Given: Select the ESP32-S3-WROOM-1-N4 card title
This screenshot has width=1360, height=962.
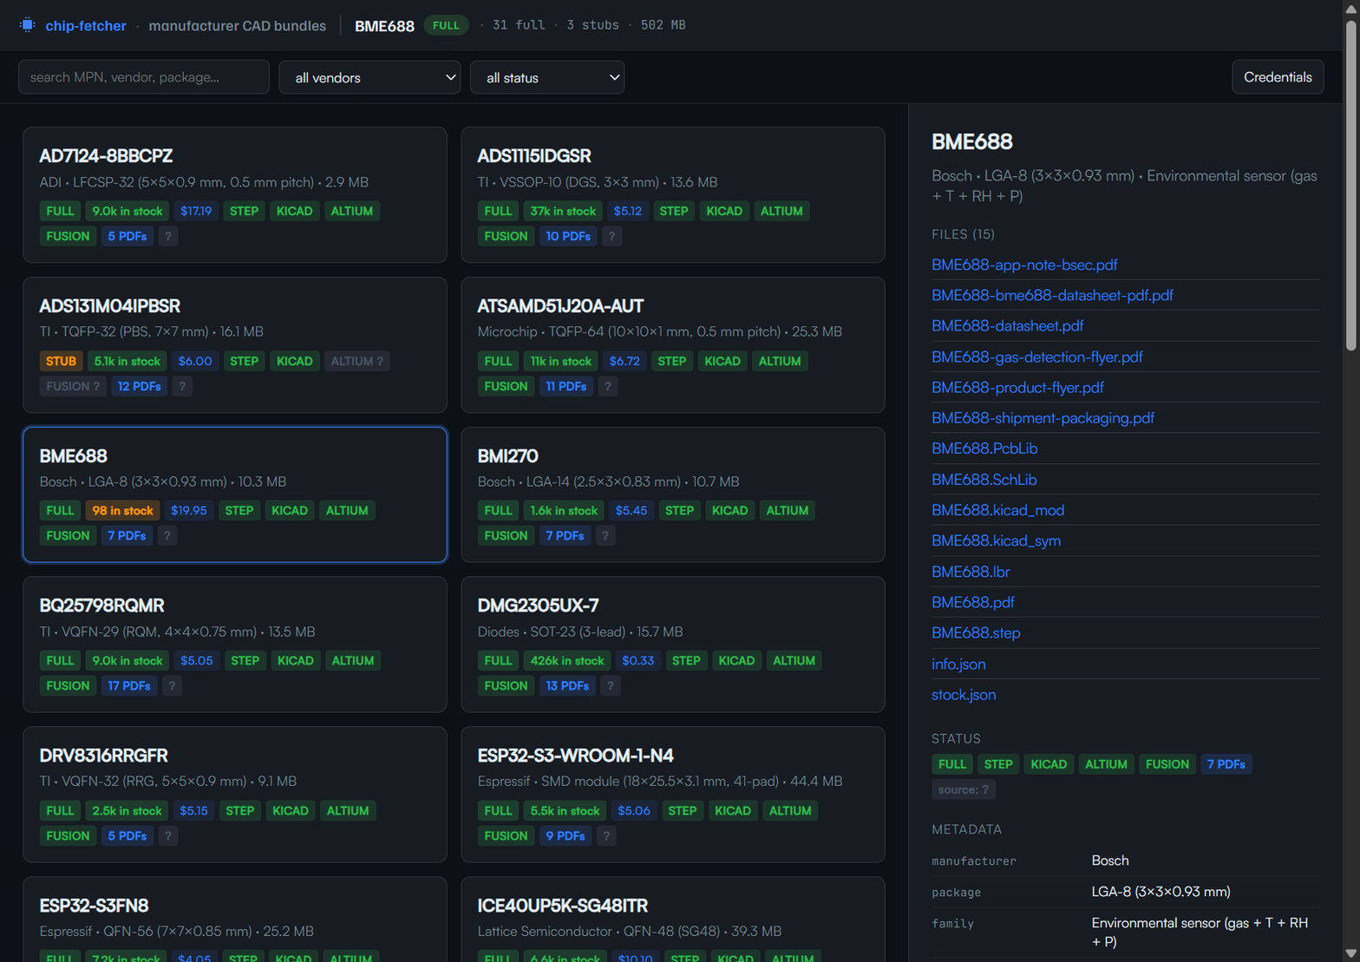Looking at the screenshot, I should [x=575, y=756].
